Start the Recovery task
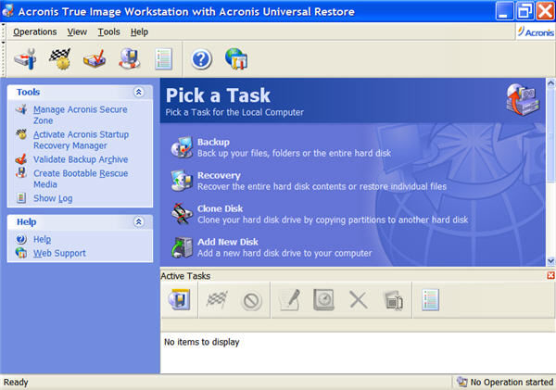Image resolution: width=556 pixels, height=390 pixels. (x=219, y=175)
